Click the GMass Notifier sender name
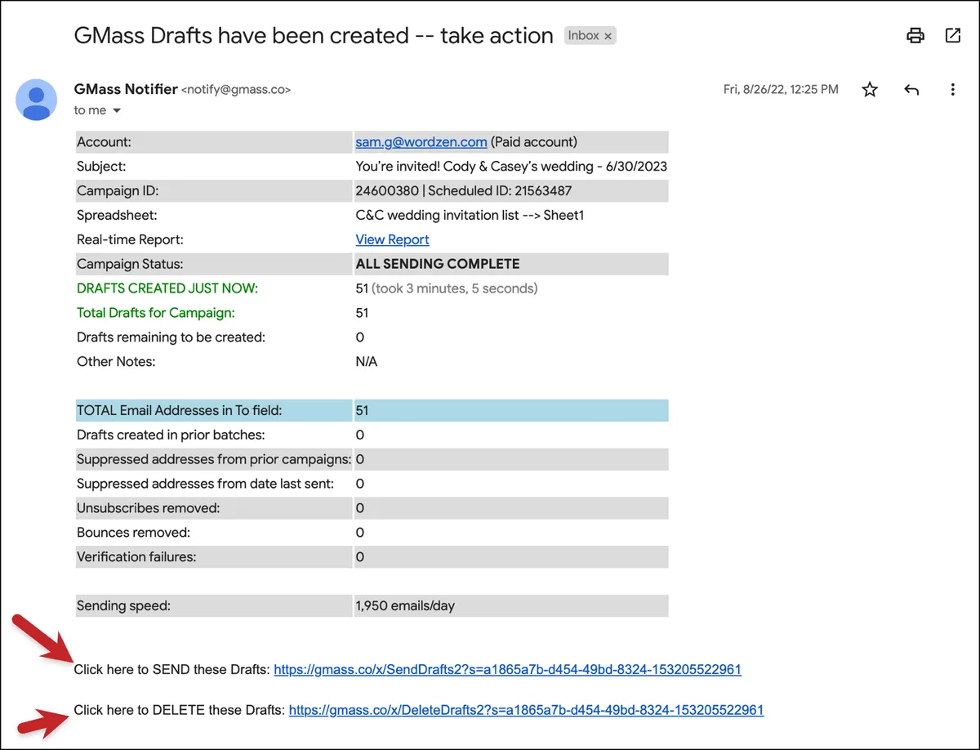Image resolution: width=980 pixels, height=750 pixels. click(126, 89)
